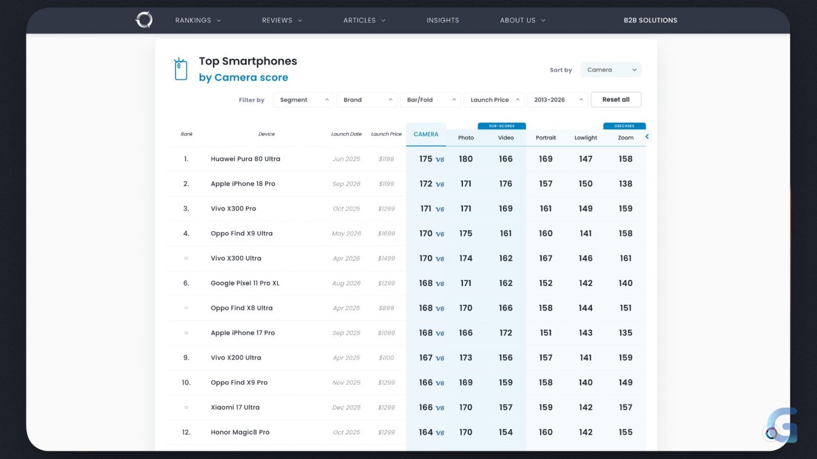Expand the Reviews navigation menu
The width and height of the screenshot is (817, 459).
[282, 20]
